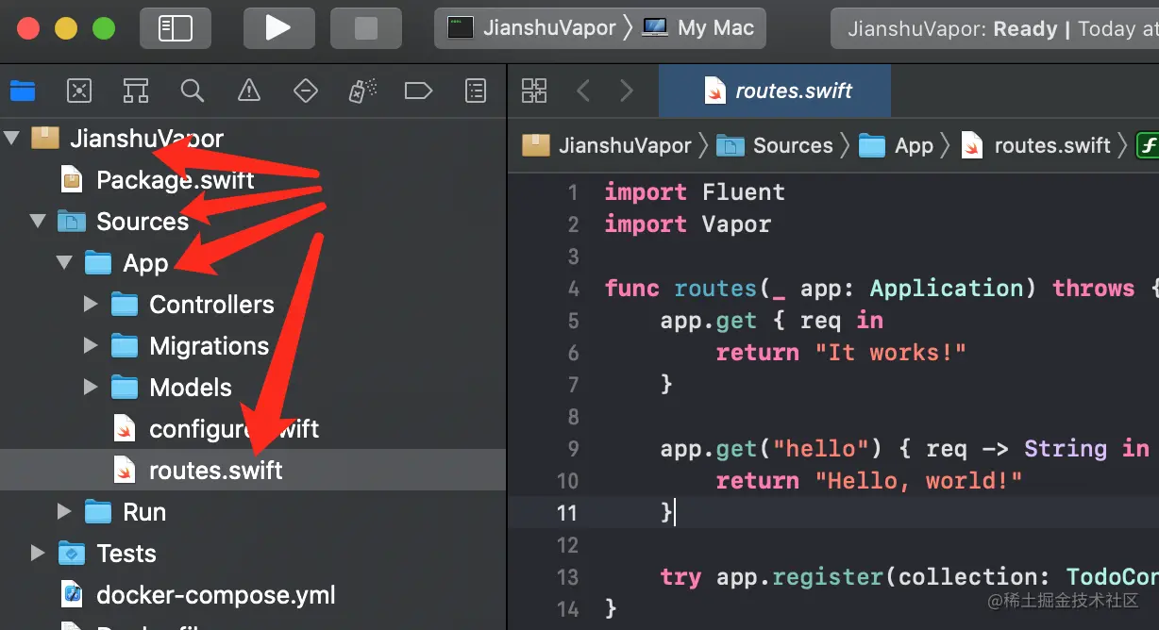Click line number 11 in gutter
The width and height of the screenshot is (1159, 630).
point(566,513)
